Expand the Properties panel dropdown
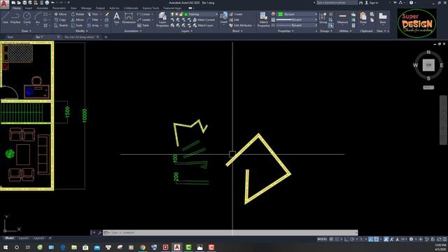 pos(286,31)
